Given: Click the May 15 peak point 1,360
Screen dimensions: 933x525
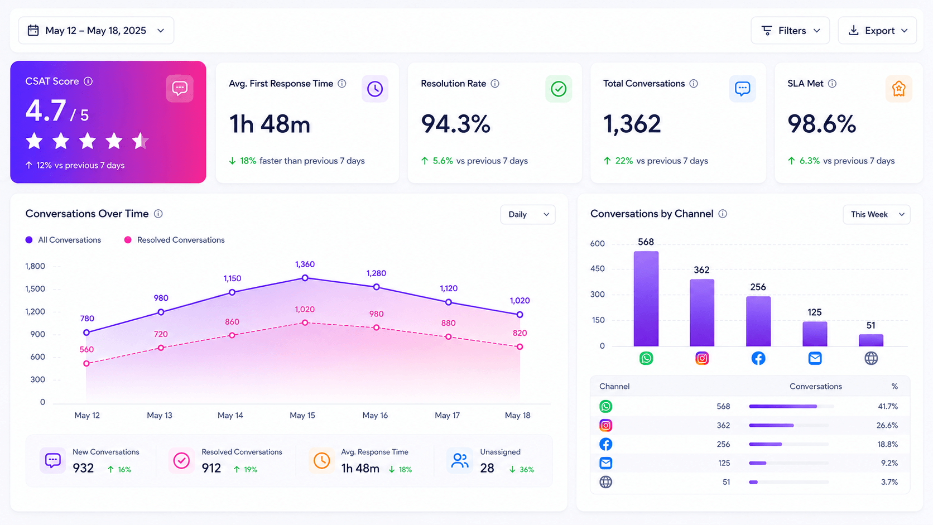Looking at the screenshot, I should pyautogui.click(x=305, y=278).
